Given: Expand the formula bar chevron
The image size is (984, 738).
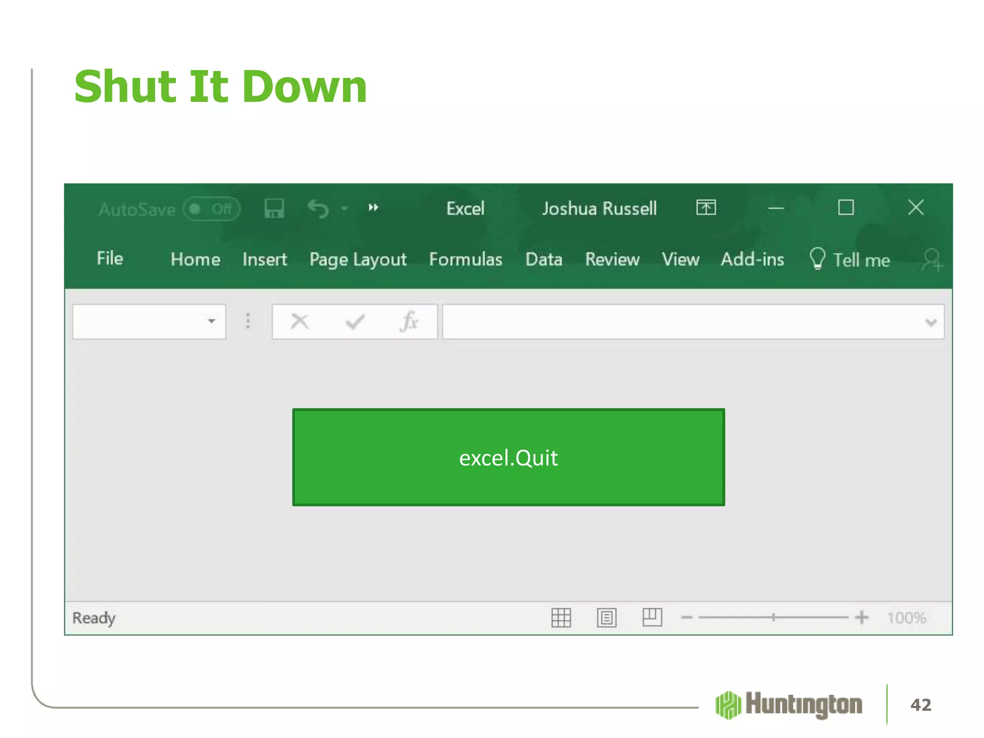Looking at the screenshot, I should 931,322.
